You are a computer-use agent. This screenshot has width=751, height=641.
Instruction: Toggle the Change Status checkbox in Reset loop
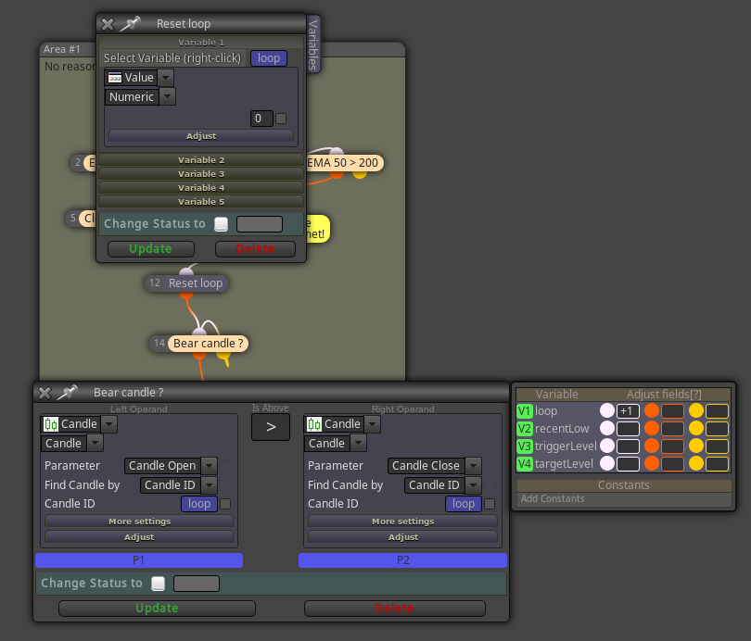[x=222, y=224]
